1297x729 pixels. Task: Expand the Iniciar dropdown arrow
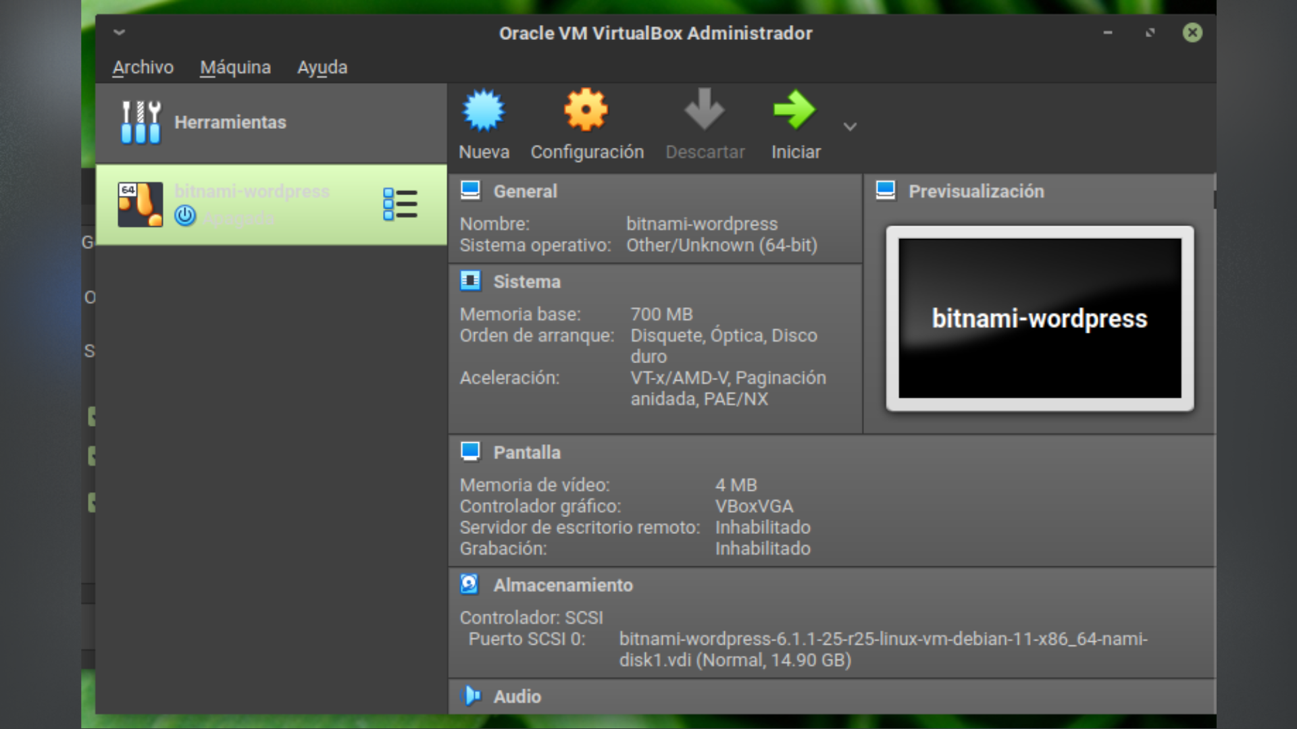pos(850,126)
